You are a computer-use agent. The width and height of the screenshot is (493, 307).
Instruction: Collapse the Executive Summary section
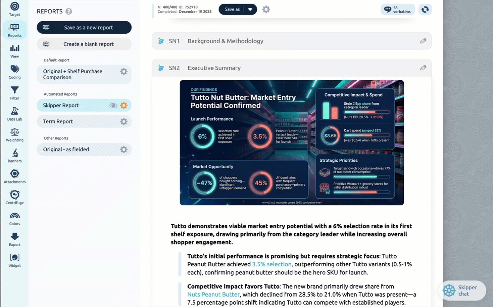coord(292,68)
